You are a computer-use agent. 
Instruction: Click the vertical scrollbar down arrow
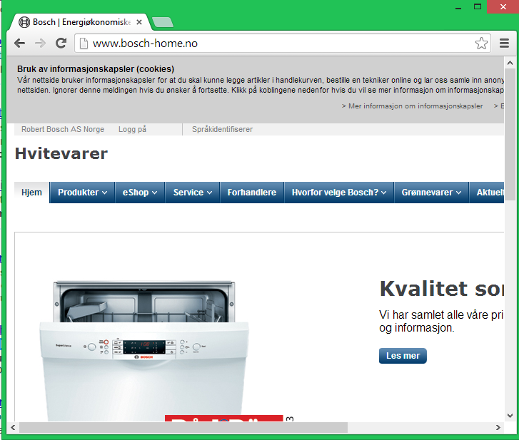pyautogui.click(x=510, y=416)
